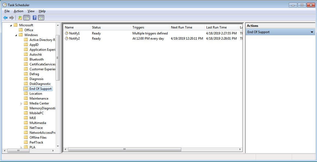Click the MUI folder icon

[x=26, y=118]
